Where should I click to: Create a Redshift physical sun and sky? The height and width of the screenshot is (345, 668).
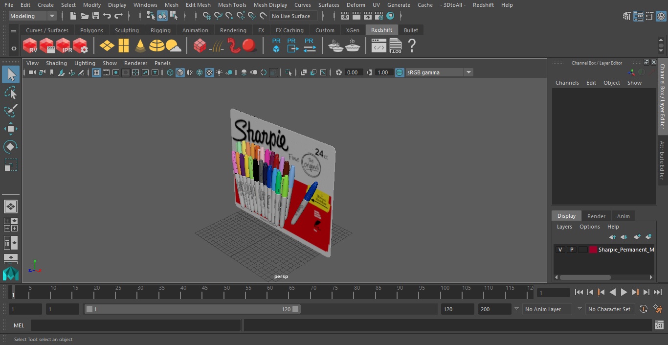point(174,46)
